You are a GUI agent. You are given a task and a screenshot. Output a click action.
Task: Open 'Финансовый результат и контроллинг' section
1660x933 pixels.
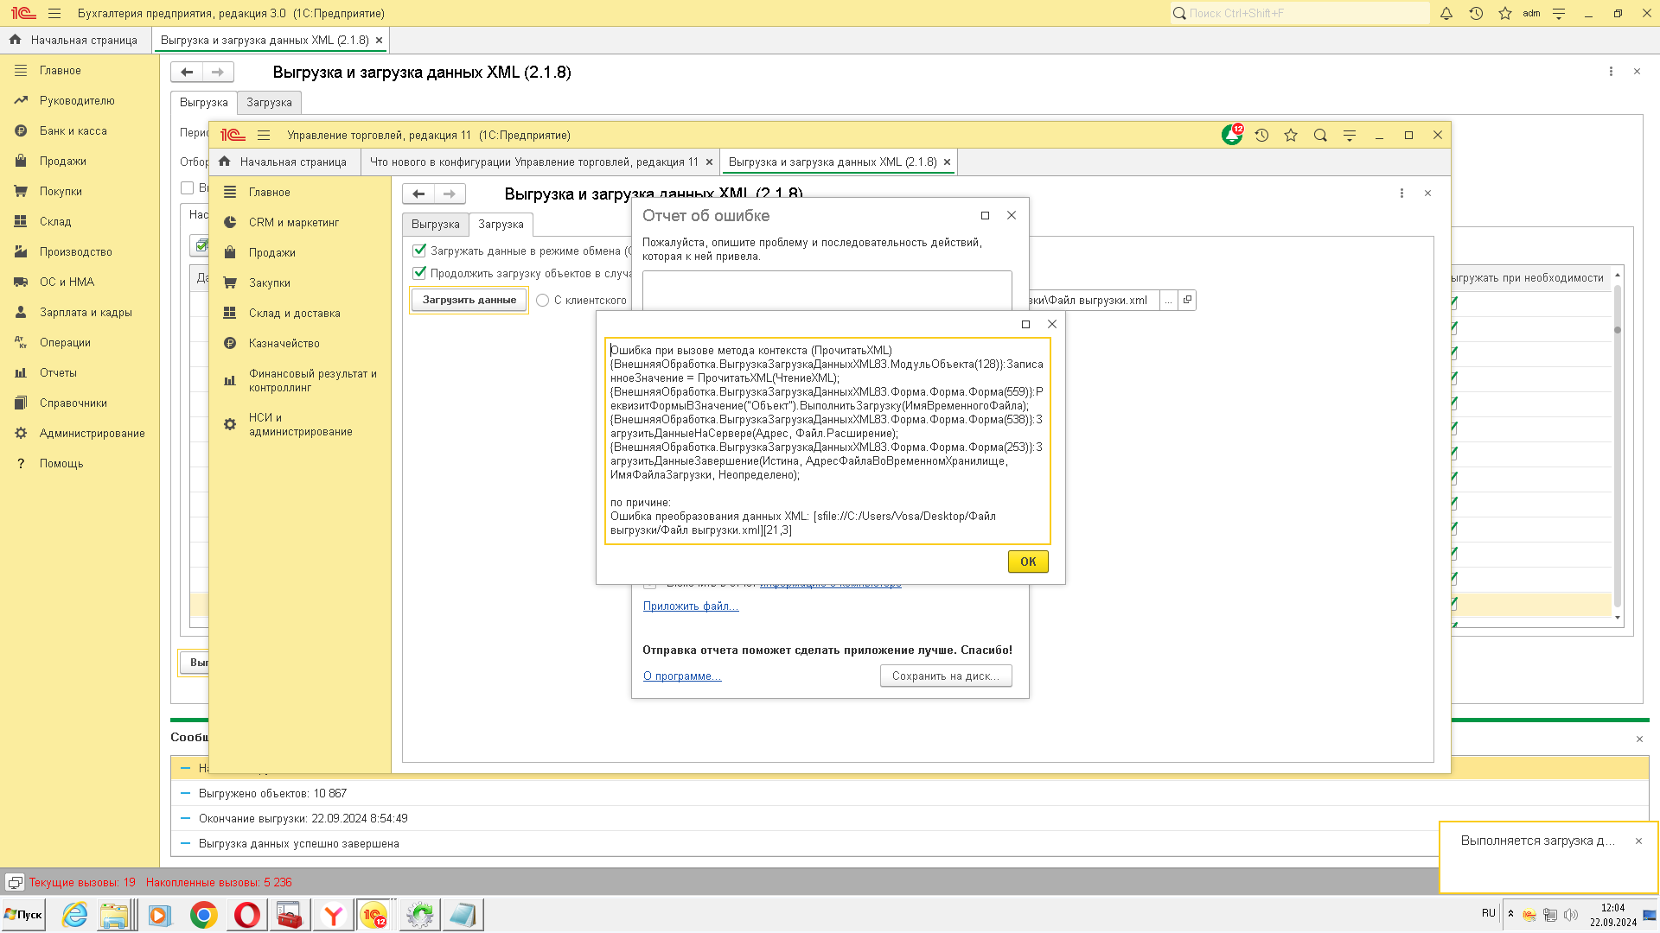(x=300, y=380)
